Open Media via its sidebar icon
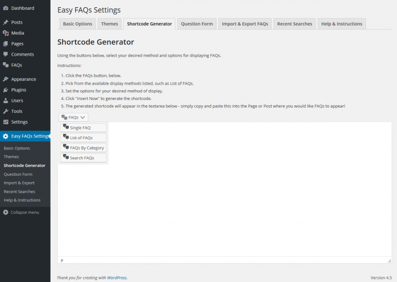 coord(6,33)
